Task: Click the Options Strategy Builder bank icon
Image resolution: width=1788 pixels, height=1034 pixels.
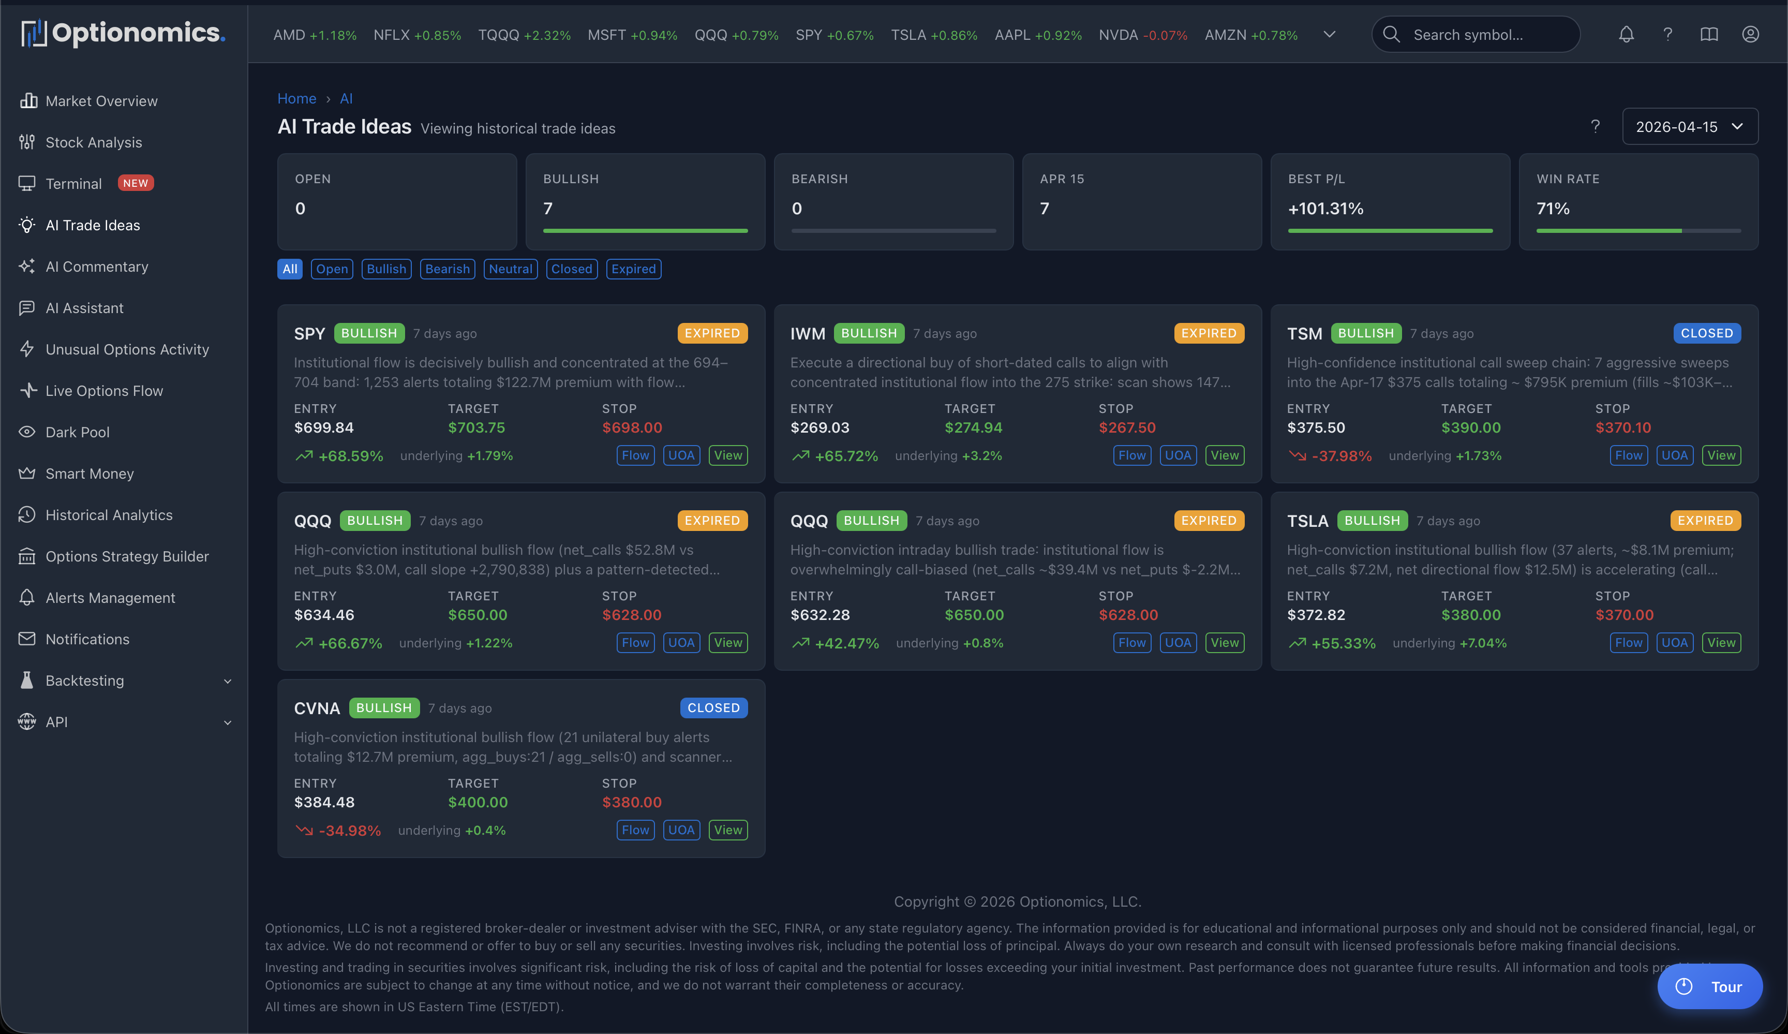Action: point(27,556)
